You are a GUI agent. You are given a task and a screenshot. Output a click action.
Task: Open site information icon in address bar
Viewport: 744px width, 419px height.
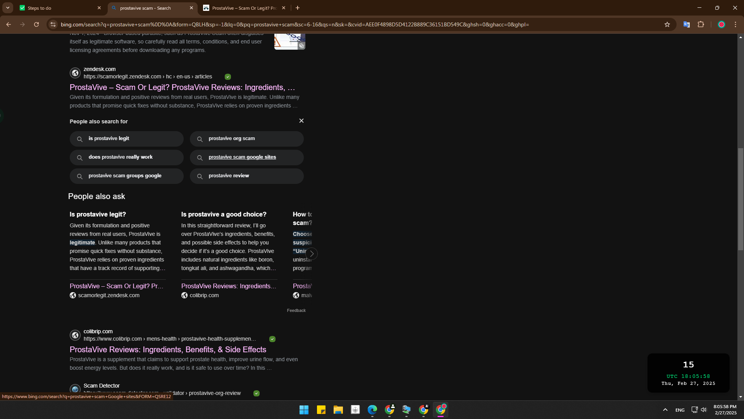(x=53, y=24)
